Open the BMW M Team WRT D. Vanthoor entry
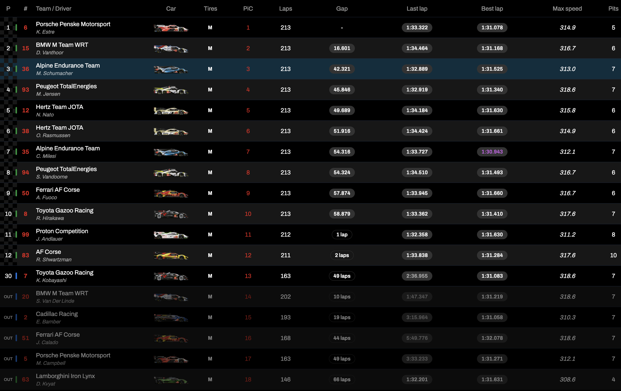The width and height of the screenshot is (621, 391). tap(310, 48)
